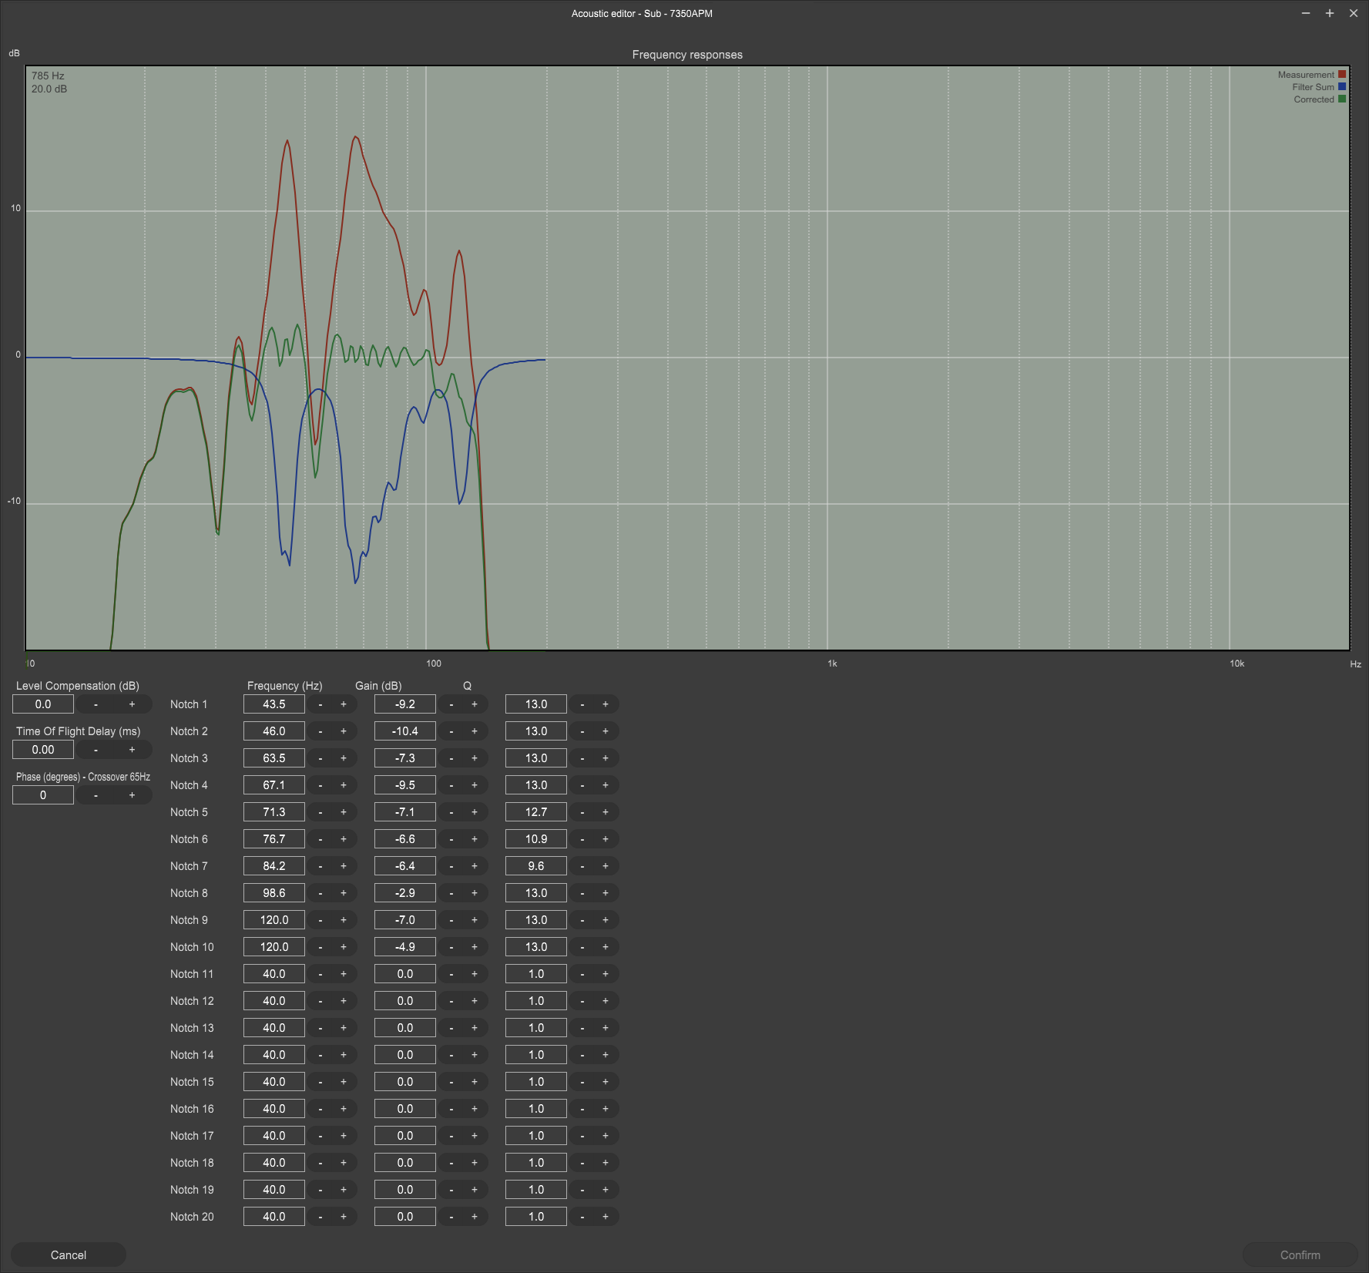Select Notch 1 frequency field 43.5

coord(274,704)
